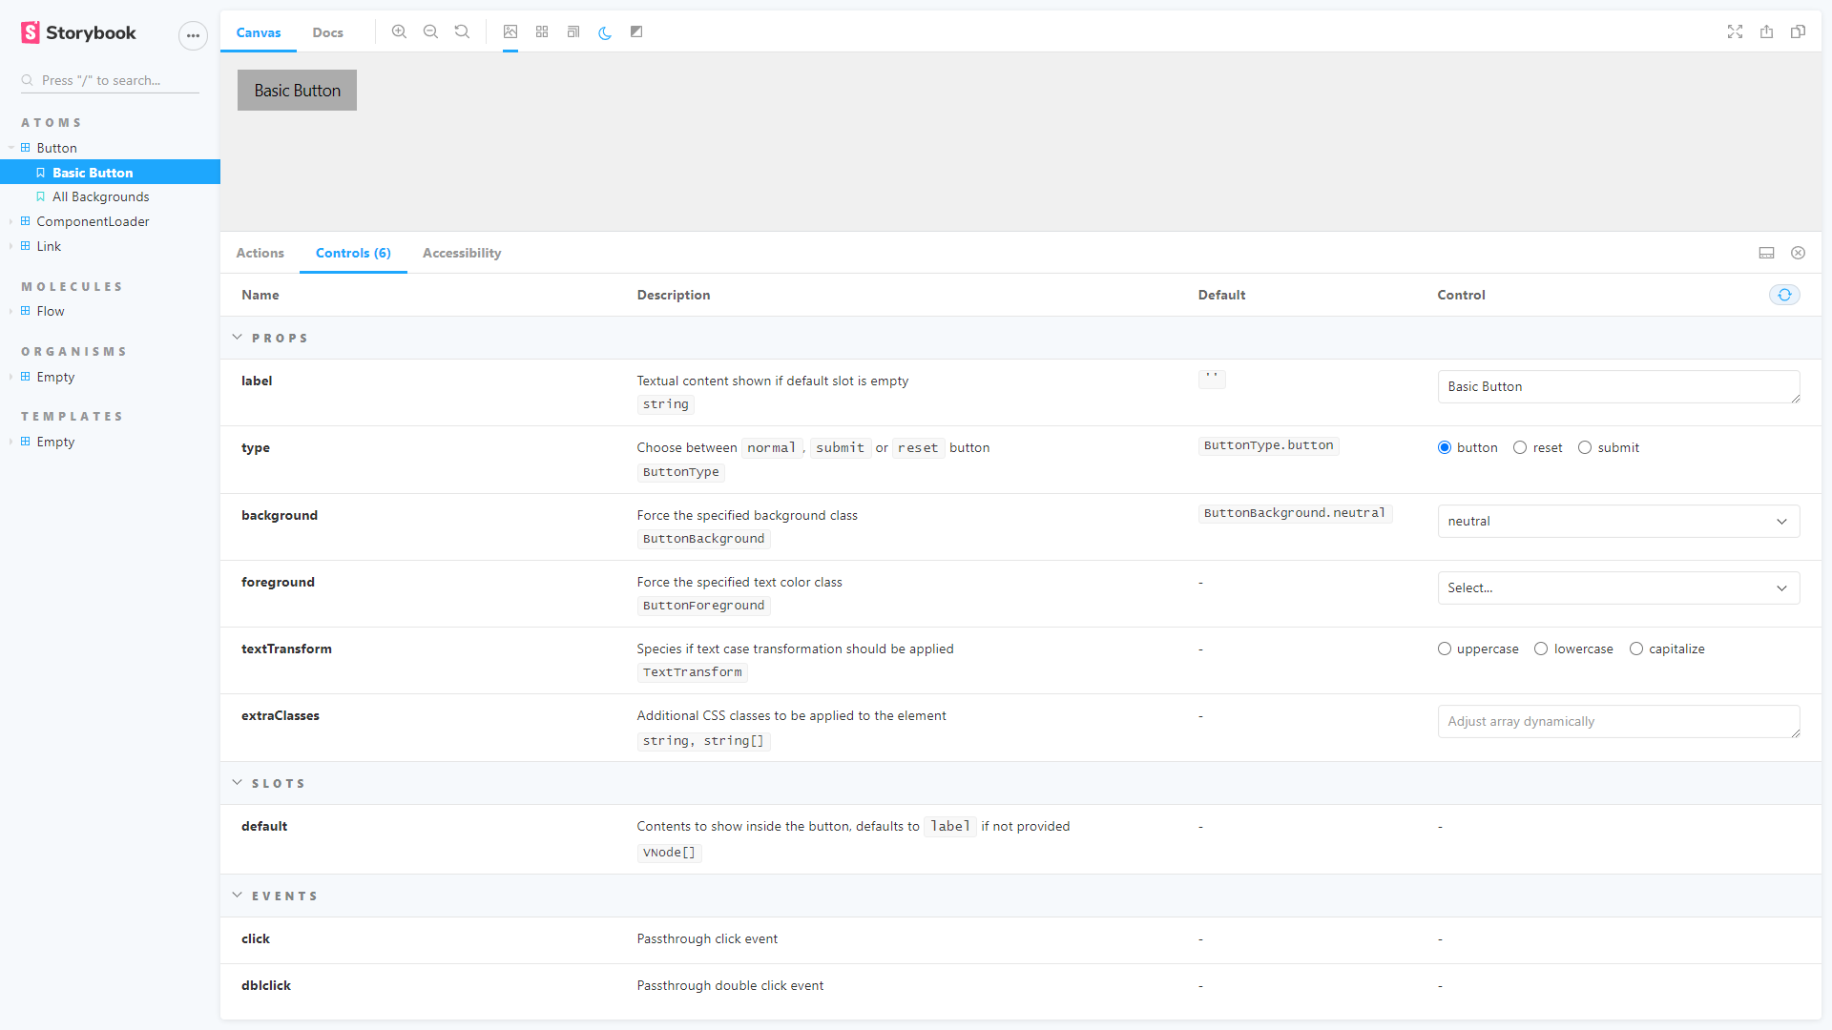The width and height of the screenshot is (1832, 1030).
Task: Enter full screen mode icon
Action: (1735, 31)
